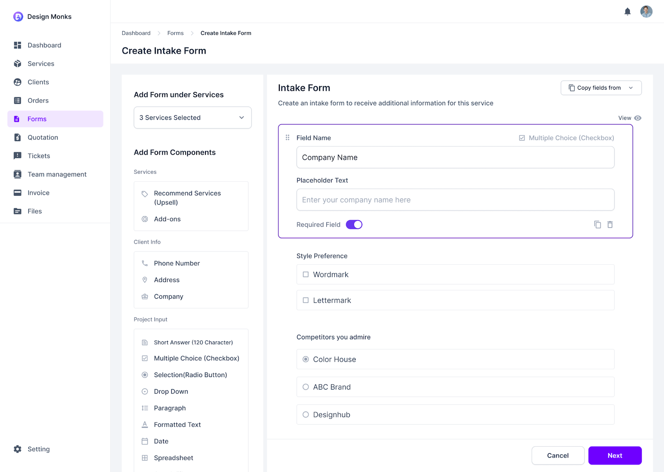Click the Tickets chat icon in sidebar
This screenshot has width=664, height=472.
pos(17,156)
